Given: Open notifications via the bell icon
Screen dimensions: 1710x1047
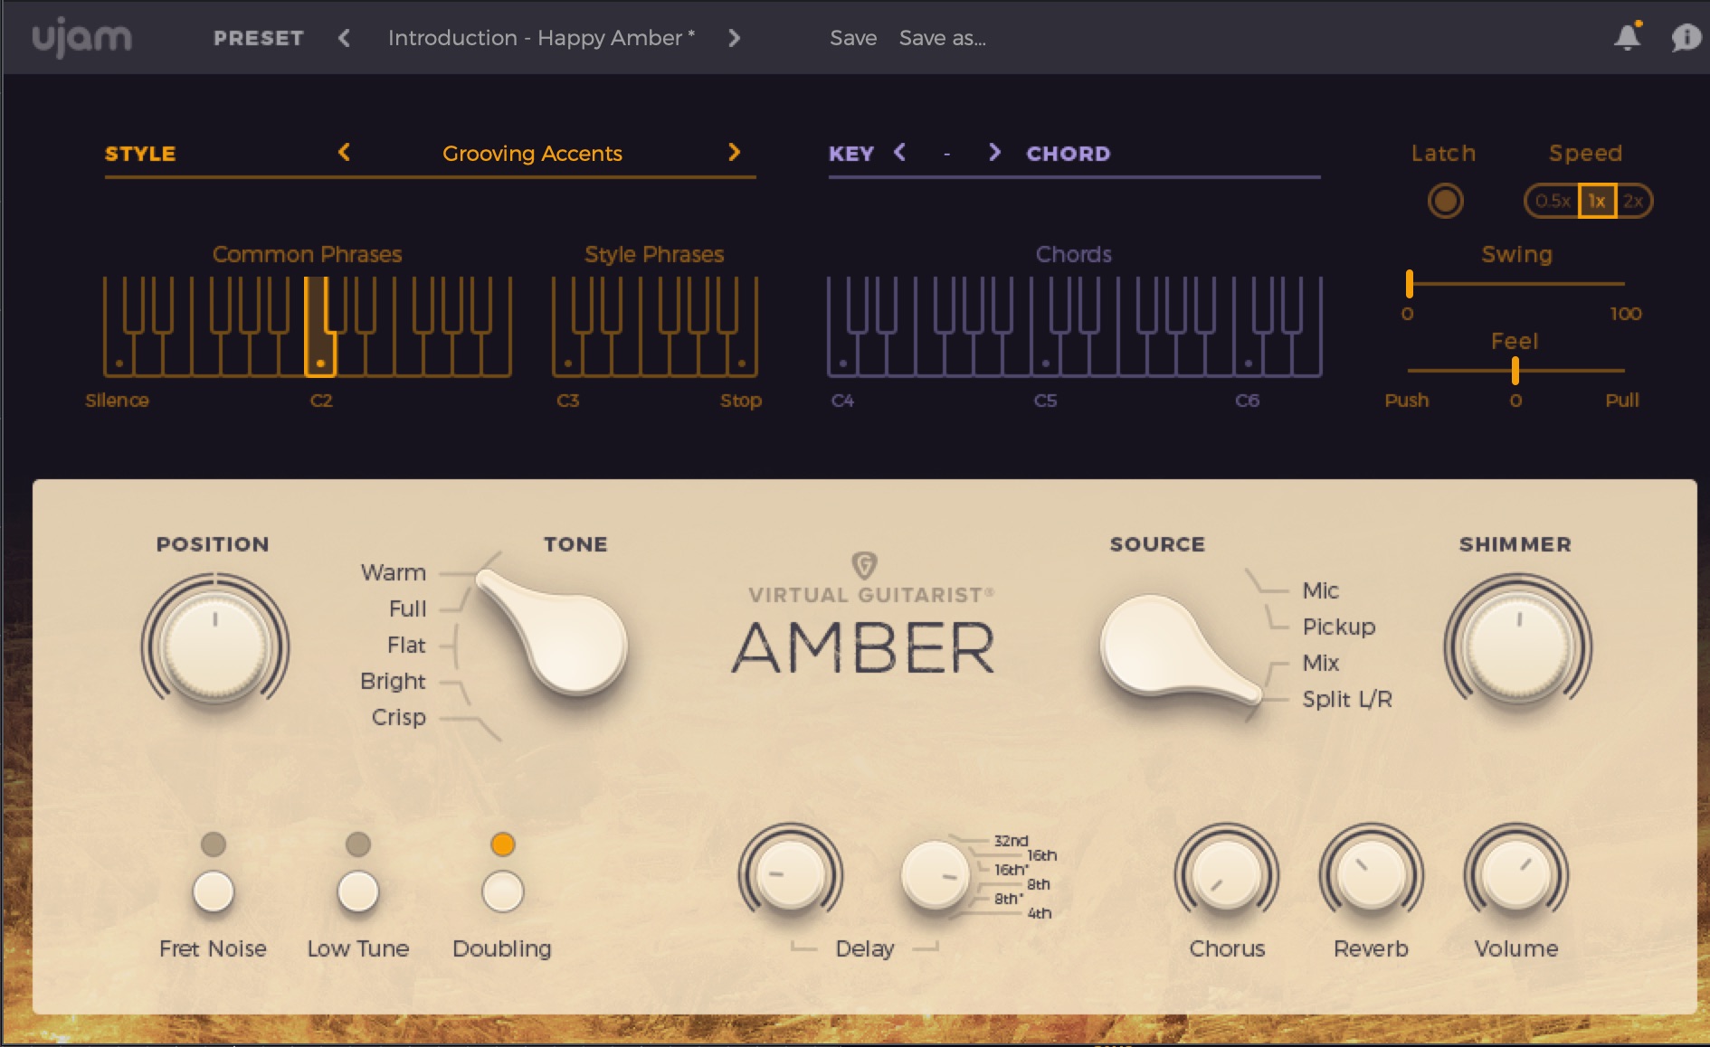Looking at the screenshot, I should 1627,37.
